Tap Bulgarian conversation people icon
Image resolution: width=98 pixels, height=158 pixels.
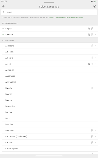pyautogui.click(x=92, y=130)
